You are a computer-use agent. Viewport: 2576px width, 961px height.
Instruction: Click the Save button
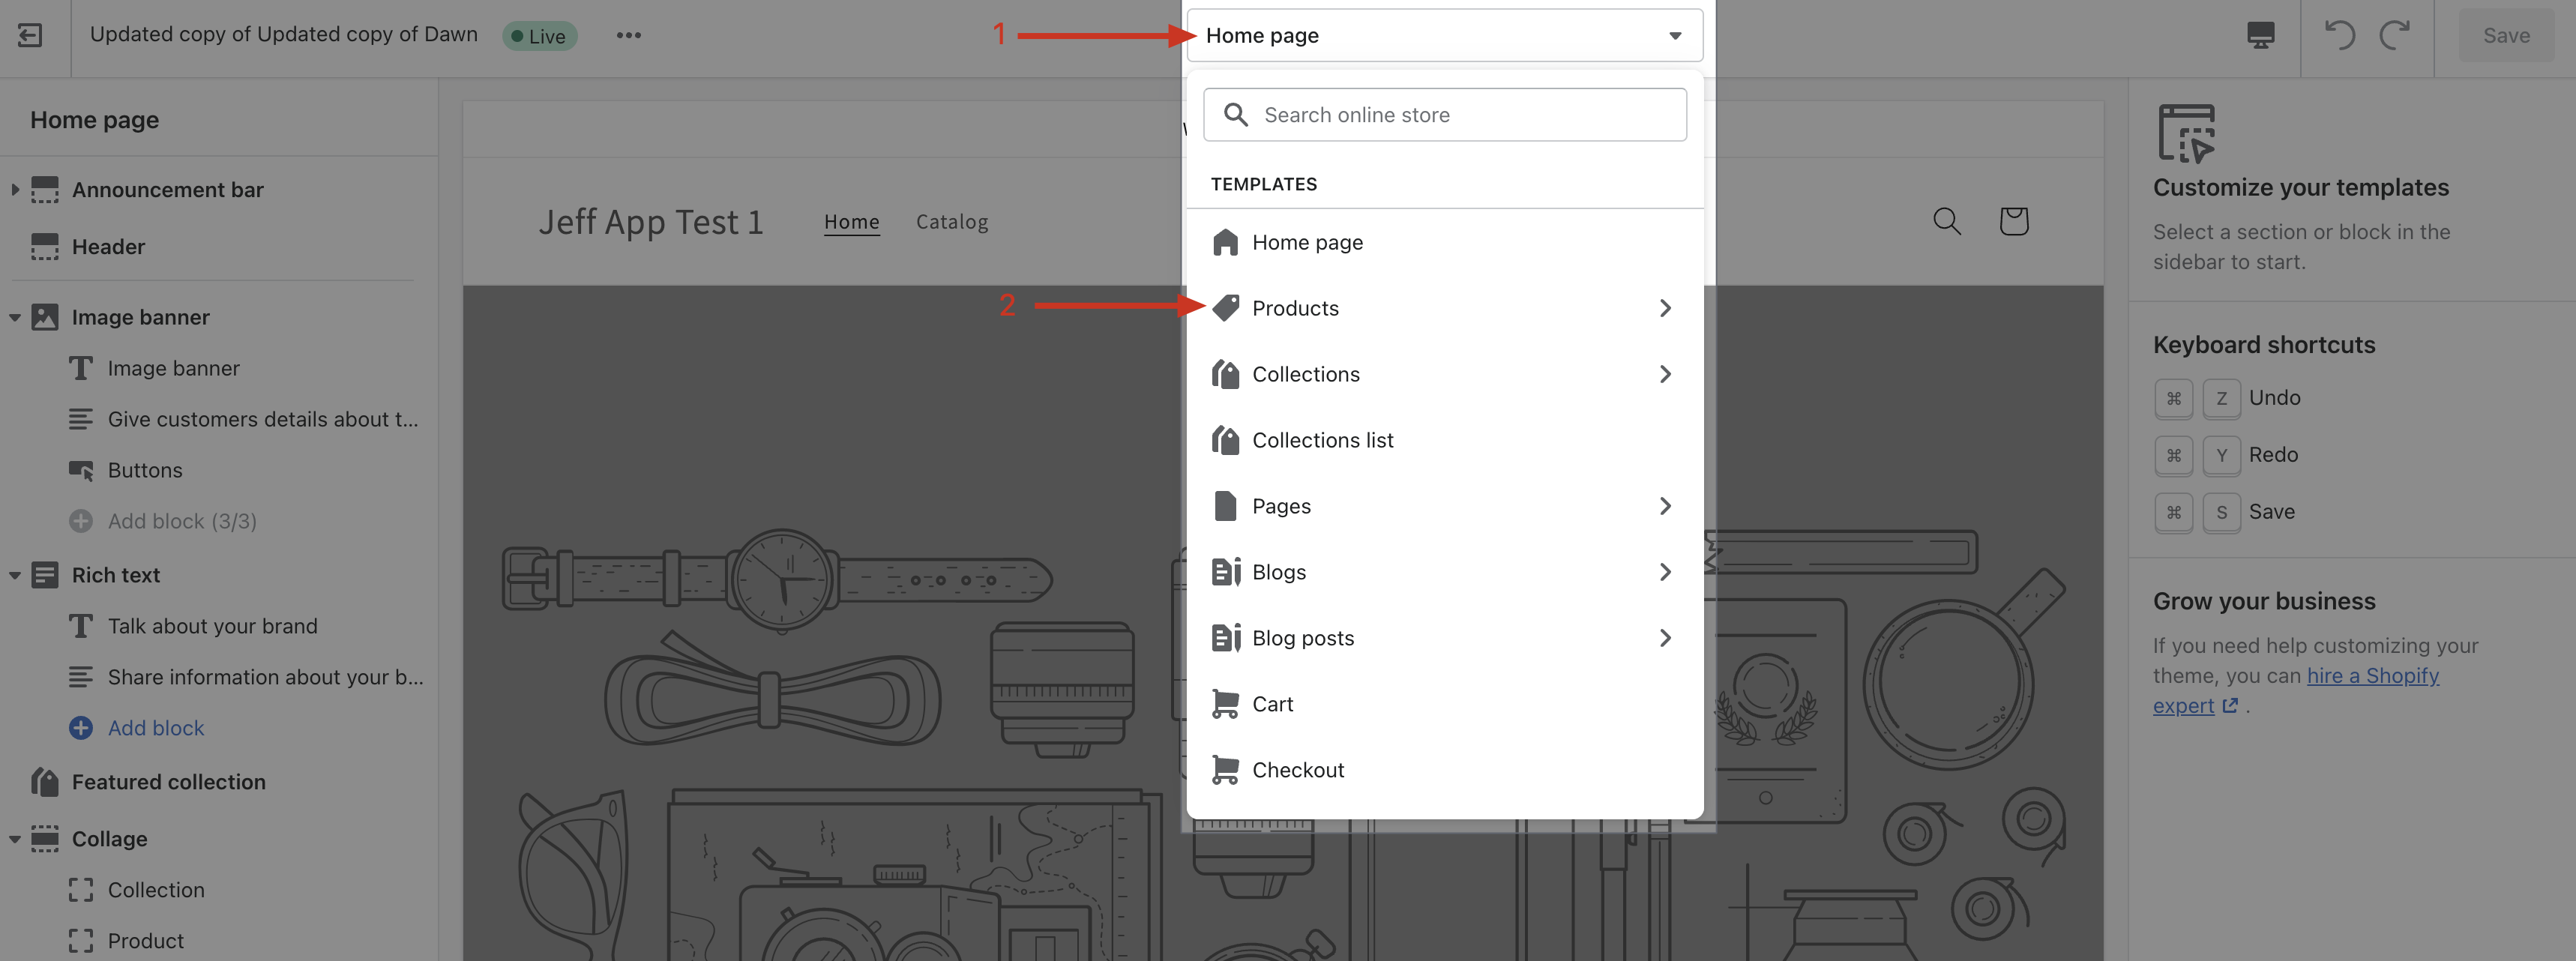(2506, 35)
